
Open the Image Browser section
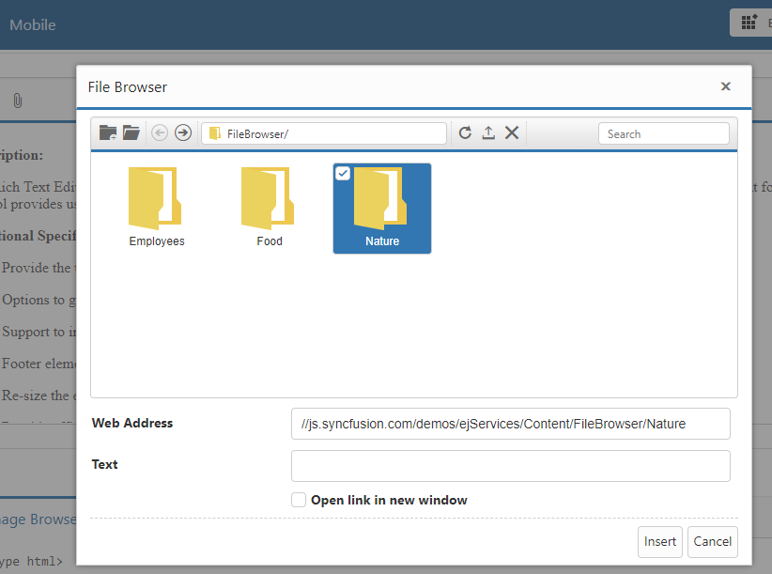tap(38, 519)
